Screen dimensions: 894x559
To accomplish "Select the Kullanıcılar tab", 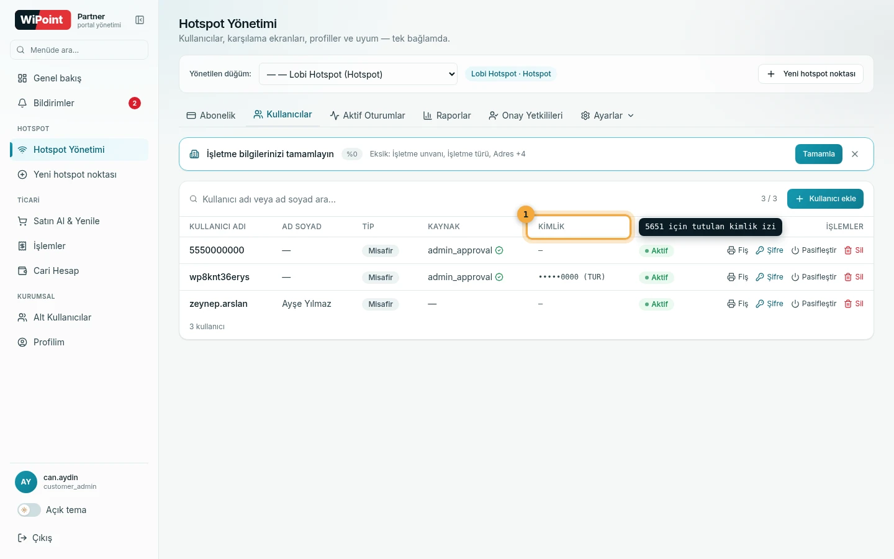I will pos(283,115).
